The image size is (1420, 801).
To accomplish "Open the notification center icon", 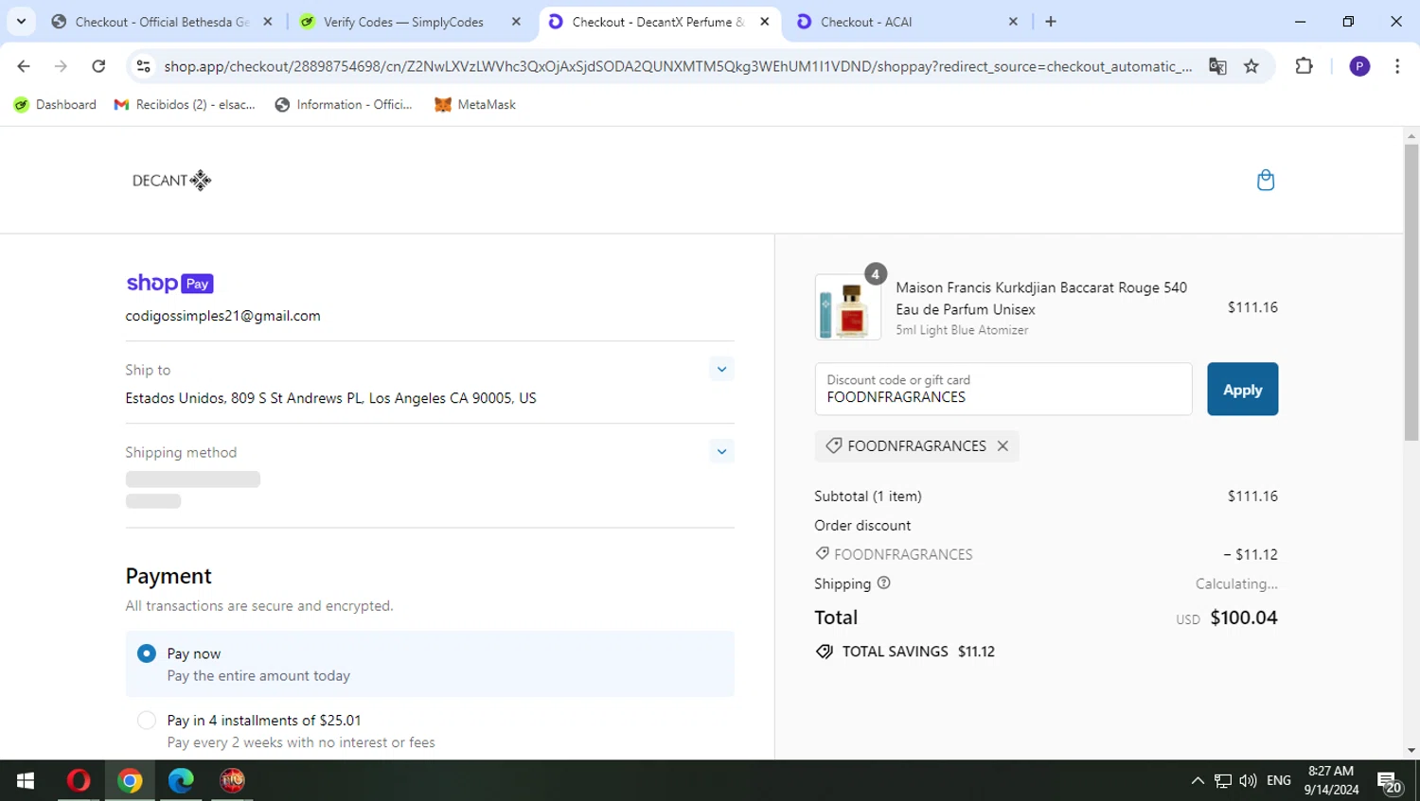I will point(1390,781).
